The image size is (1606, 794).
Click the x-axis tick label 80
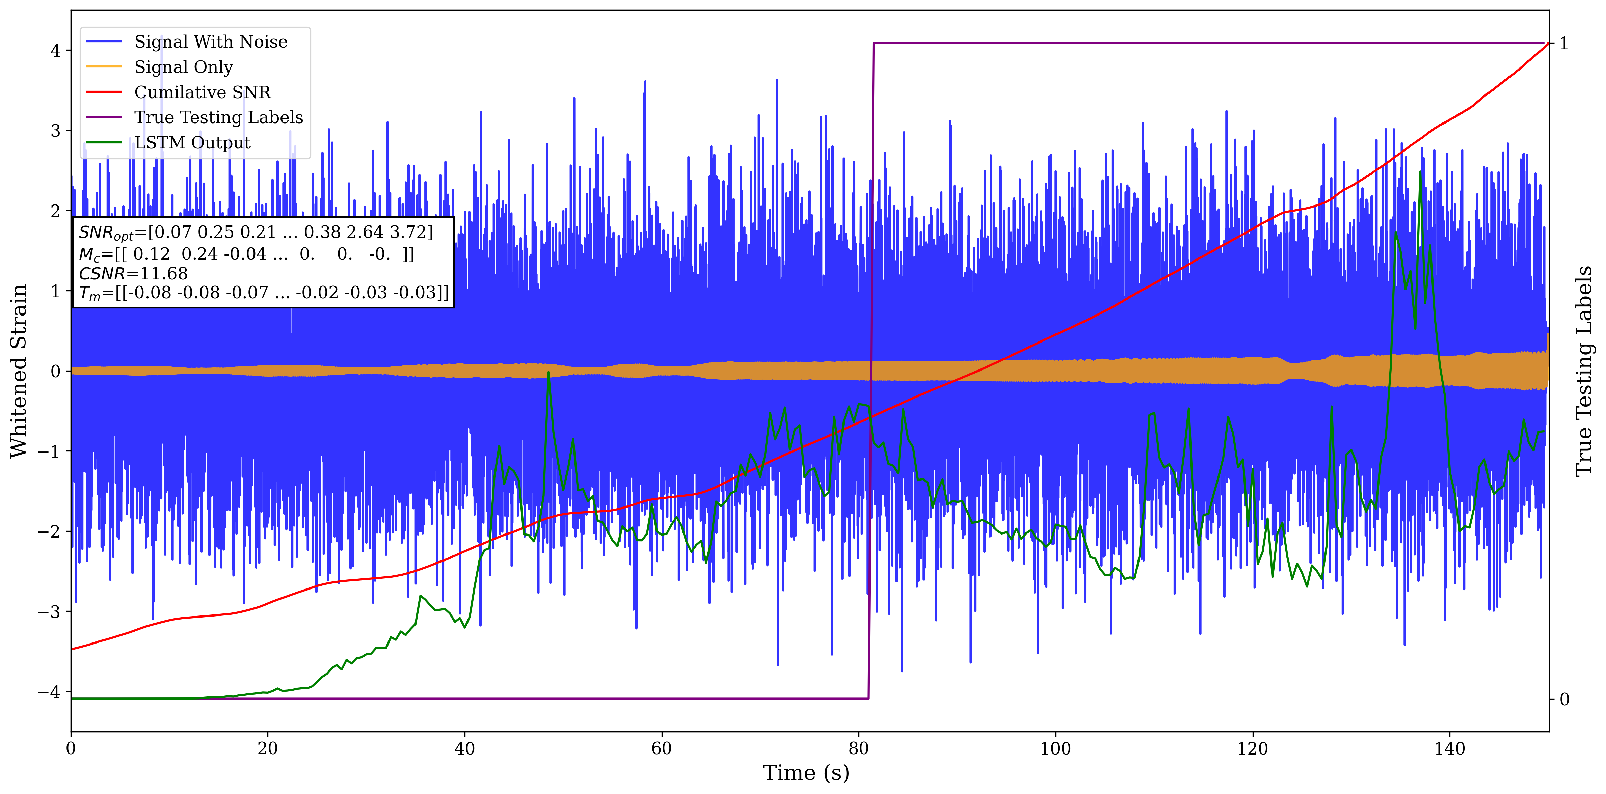tap(858, 748)
